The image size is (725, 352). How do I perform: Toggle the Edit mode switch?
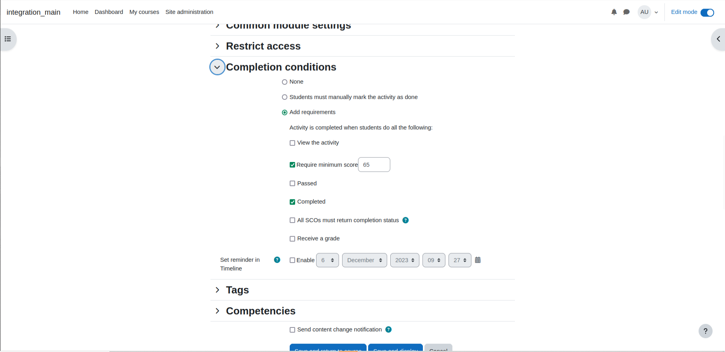pyautogui.click(x=707, y=12)
